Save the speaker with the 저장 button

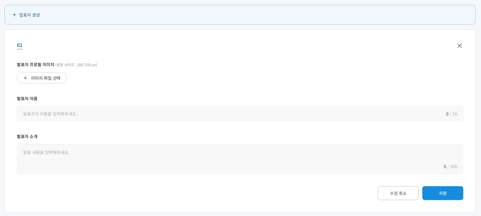click(442, 193)
